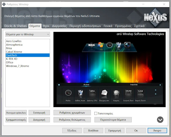The image size is (171, 137).
Task: Go to the Γενικά tab
Action: coord(108,26)
